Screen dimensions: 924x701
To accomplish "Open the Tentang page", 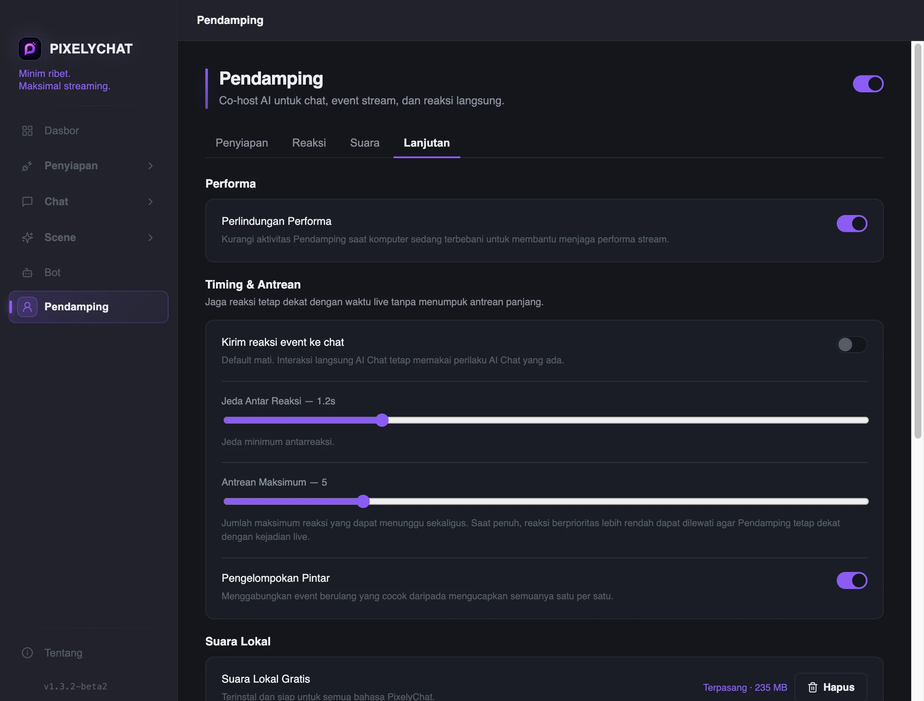I will click(89, 653).
